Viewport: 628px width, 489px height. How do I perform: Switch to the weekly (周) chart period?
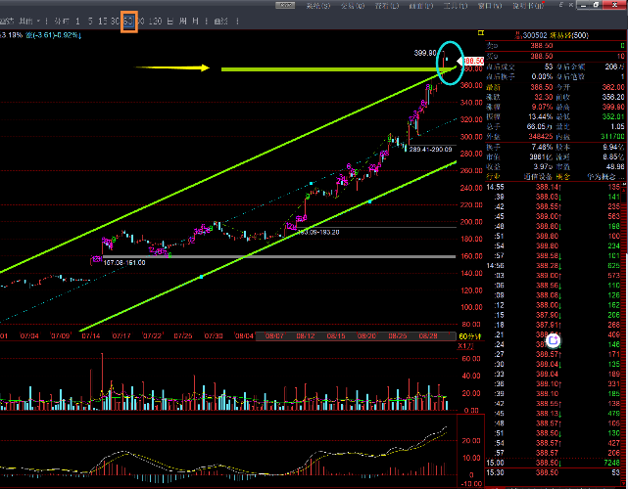182,22
